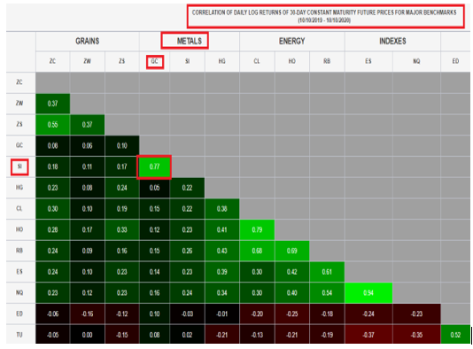
Task: Click the 0.52 ED-TU correlation cell
Action: pos(455,335)
